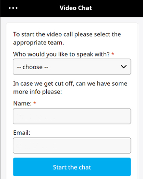The height and width of the screenshot is (179, 143).
Task: Open the three-dot options menu
Action: 13,8
